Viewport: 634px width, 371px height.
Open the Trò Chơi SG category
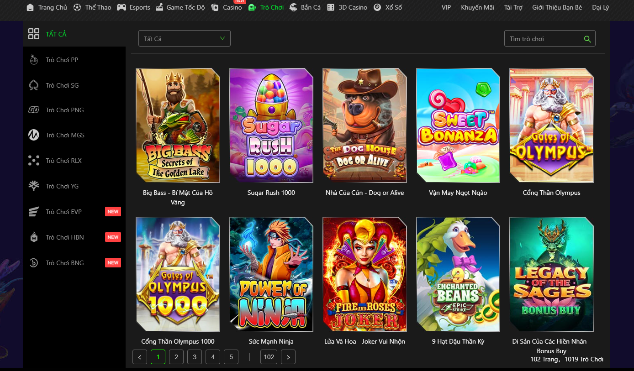[x=34, y=85]
